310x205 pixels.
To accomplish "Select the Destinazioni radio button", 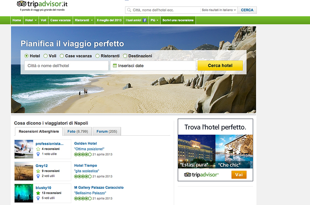I will (125, 56).
